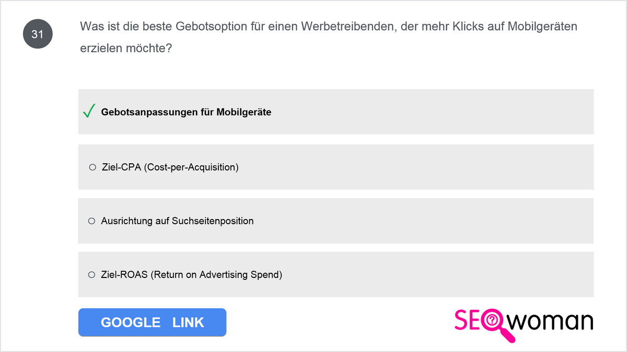Click the black "woman" text in logo

(551, 321)
